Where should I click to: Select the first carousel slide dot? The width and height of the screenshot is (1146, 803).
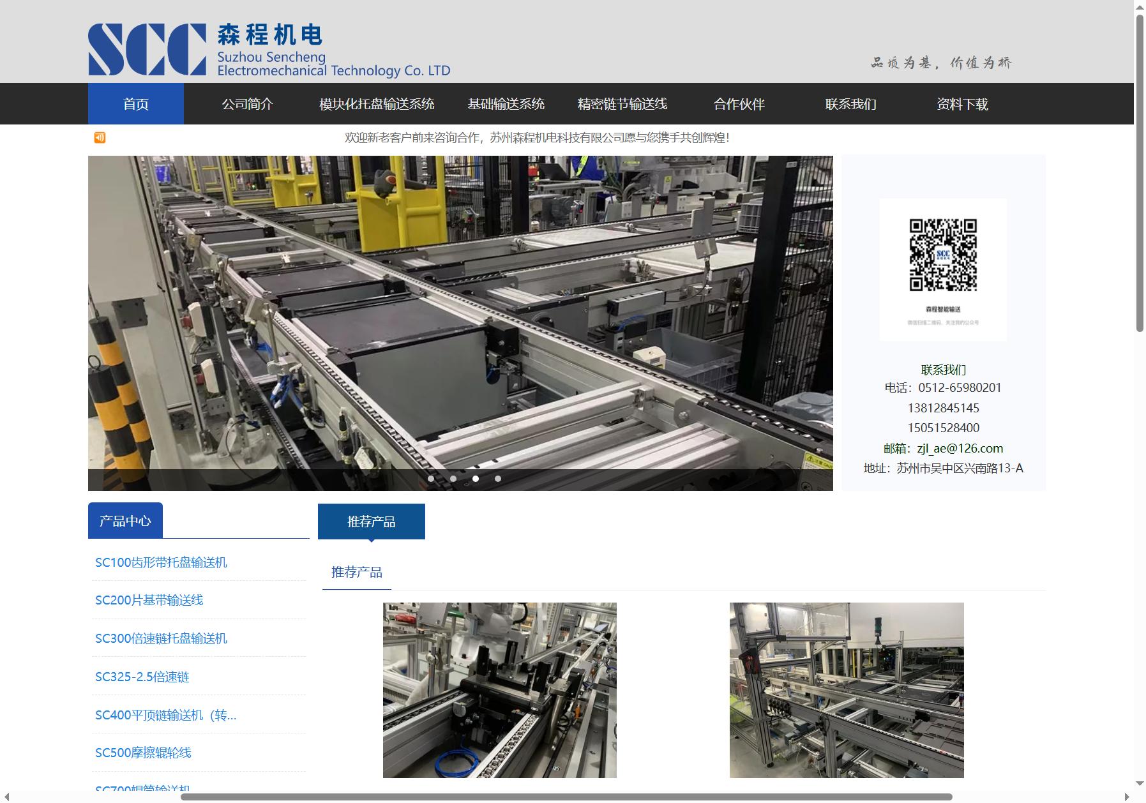pyautogui.click(x=431, y=479)
